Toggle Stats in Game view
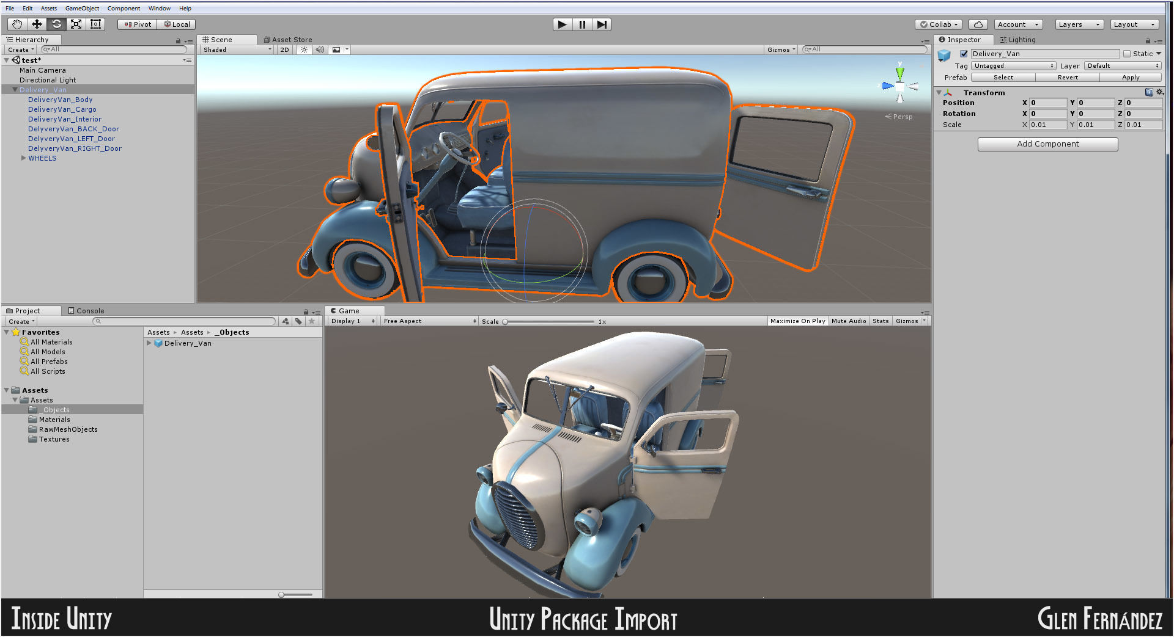 pyautogui.click(x=880, y=321)
